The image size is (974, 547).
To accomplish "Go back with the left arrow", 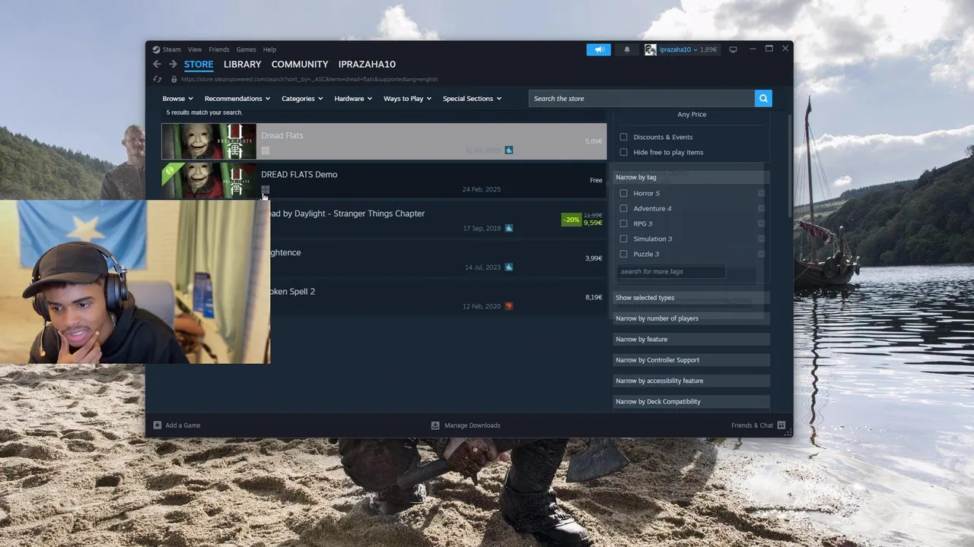I will coord(157,65).
